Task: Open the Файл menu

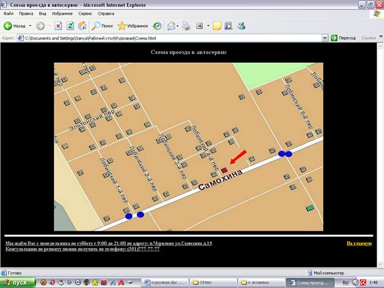Action: 9,14
